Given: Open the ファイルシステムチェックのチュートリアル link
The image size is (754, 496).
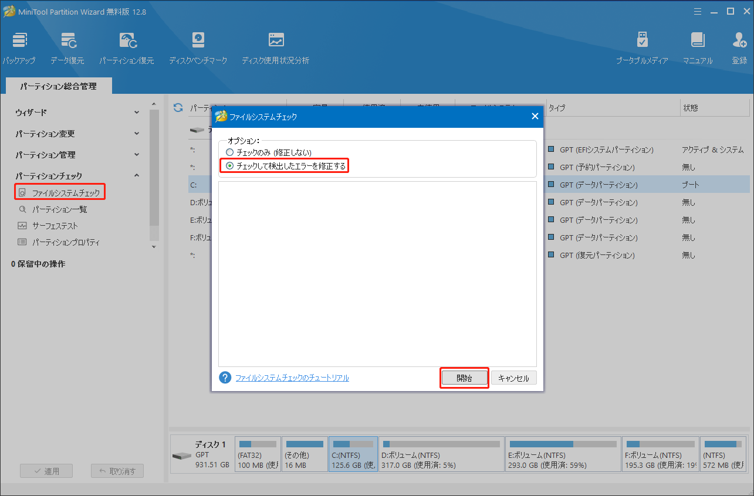Looking at the screenshot, I should [x=292, y=378].
